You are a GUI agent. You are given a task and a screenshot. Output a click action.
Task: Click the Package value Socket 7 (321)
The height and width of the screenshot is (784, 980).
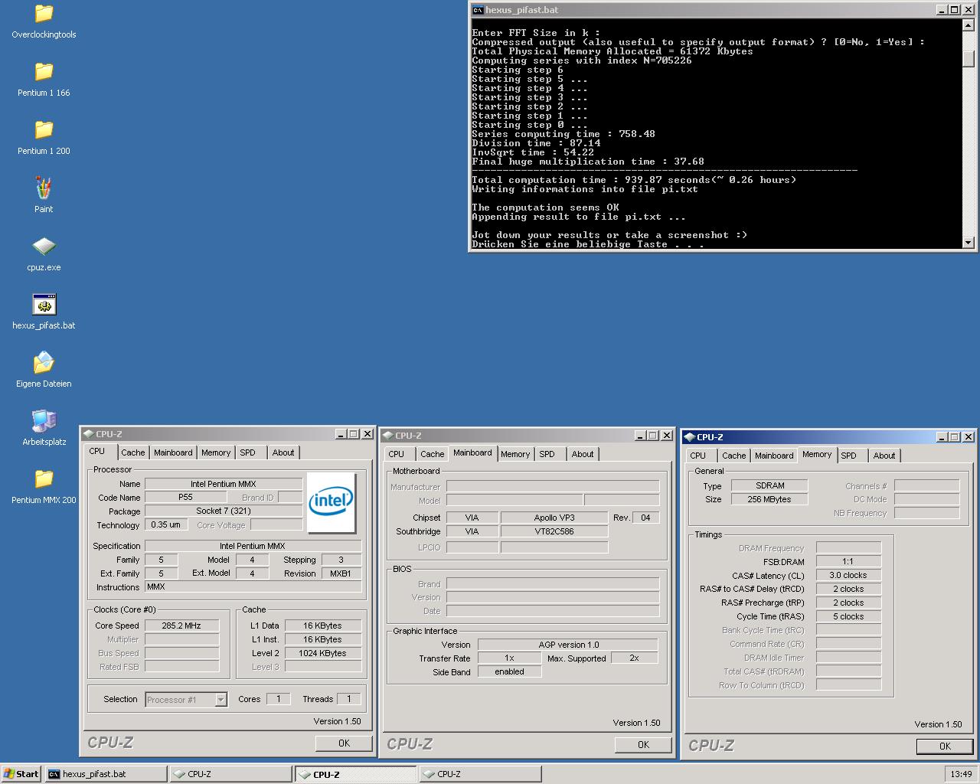[224, 511]
